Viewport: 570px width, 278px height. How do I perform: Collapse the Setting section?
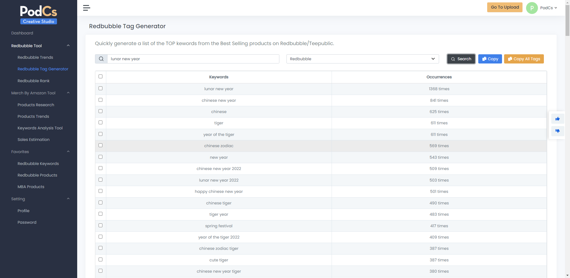pyautogui.click(x=68, y=199)
